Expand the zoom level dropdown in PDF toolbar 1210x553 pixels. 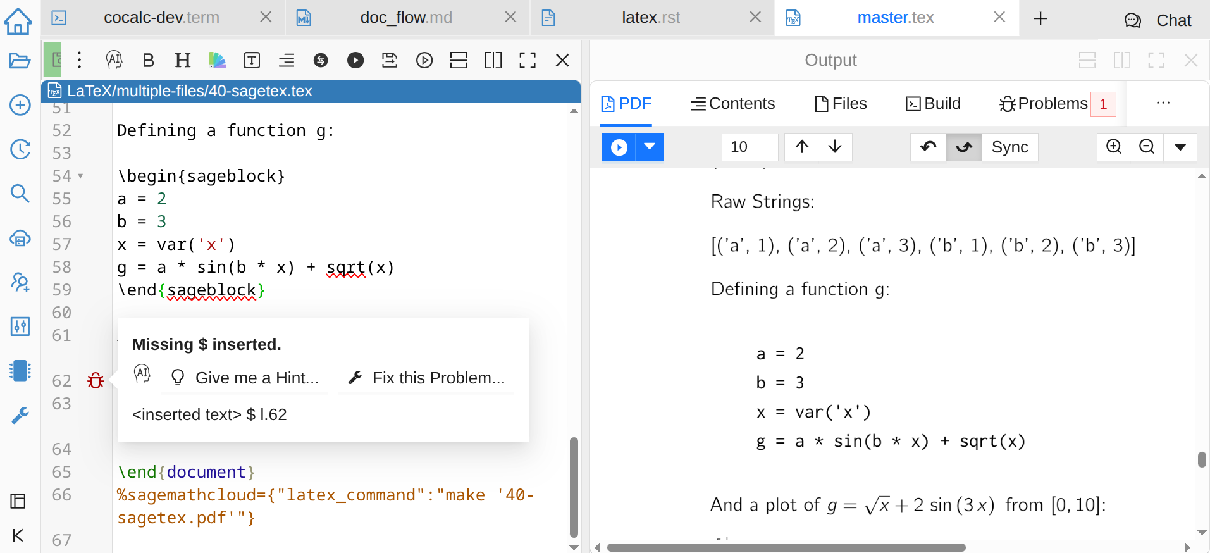1180,147
